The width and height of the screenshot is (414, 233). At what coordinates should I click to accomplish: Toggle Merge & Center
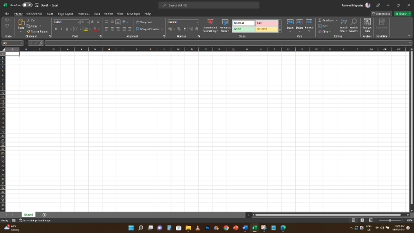point(147,29)
